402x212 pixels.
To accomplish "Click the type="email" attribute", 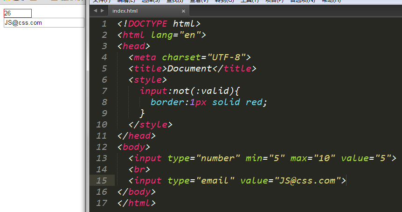I will [201, 181].
